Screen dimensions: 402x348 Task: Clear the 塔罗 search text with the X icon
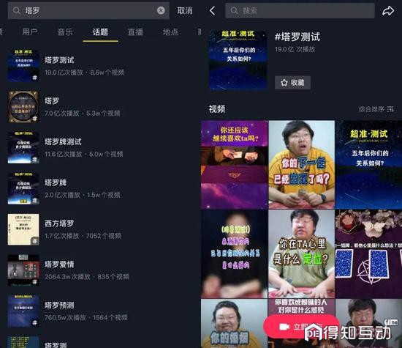tap(161, 10)
